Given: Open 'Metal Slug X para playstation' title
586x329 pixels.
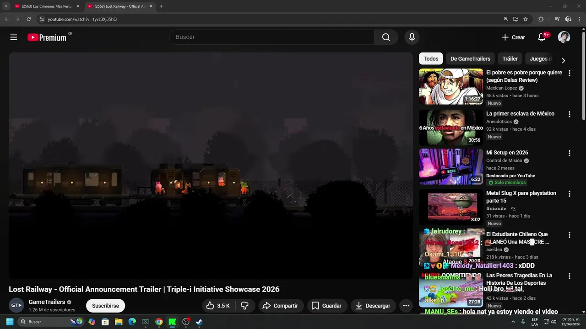Looking at the screenshot, I should [521, 197].
